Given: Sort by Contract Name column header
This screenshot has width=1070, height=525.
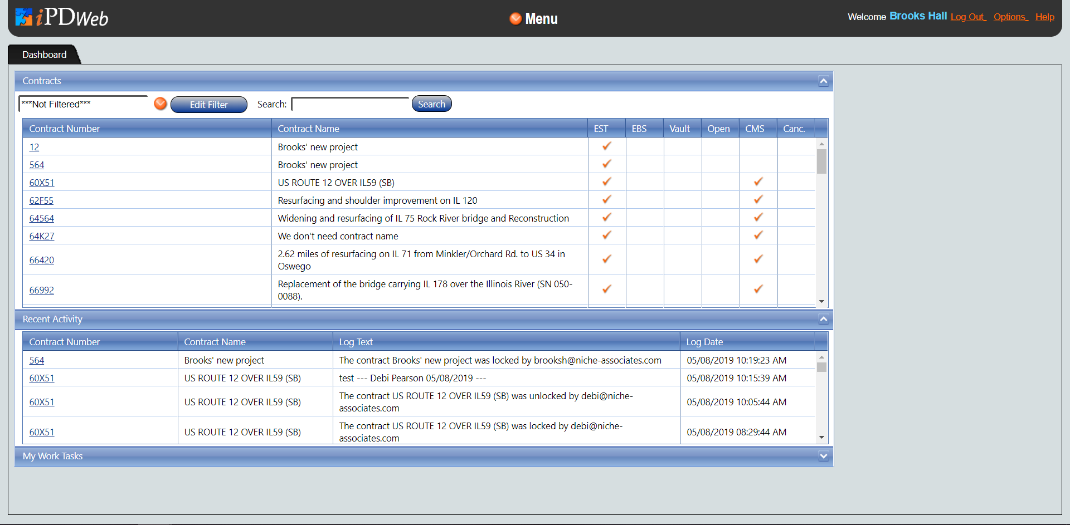Looking at the screenshot, I should point(308,129).
